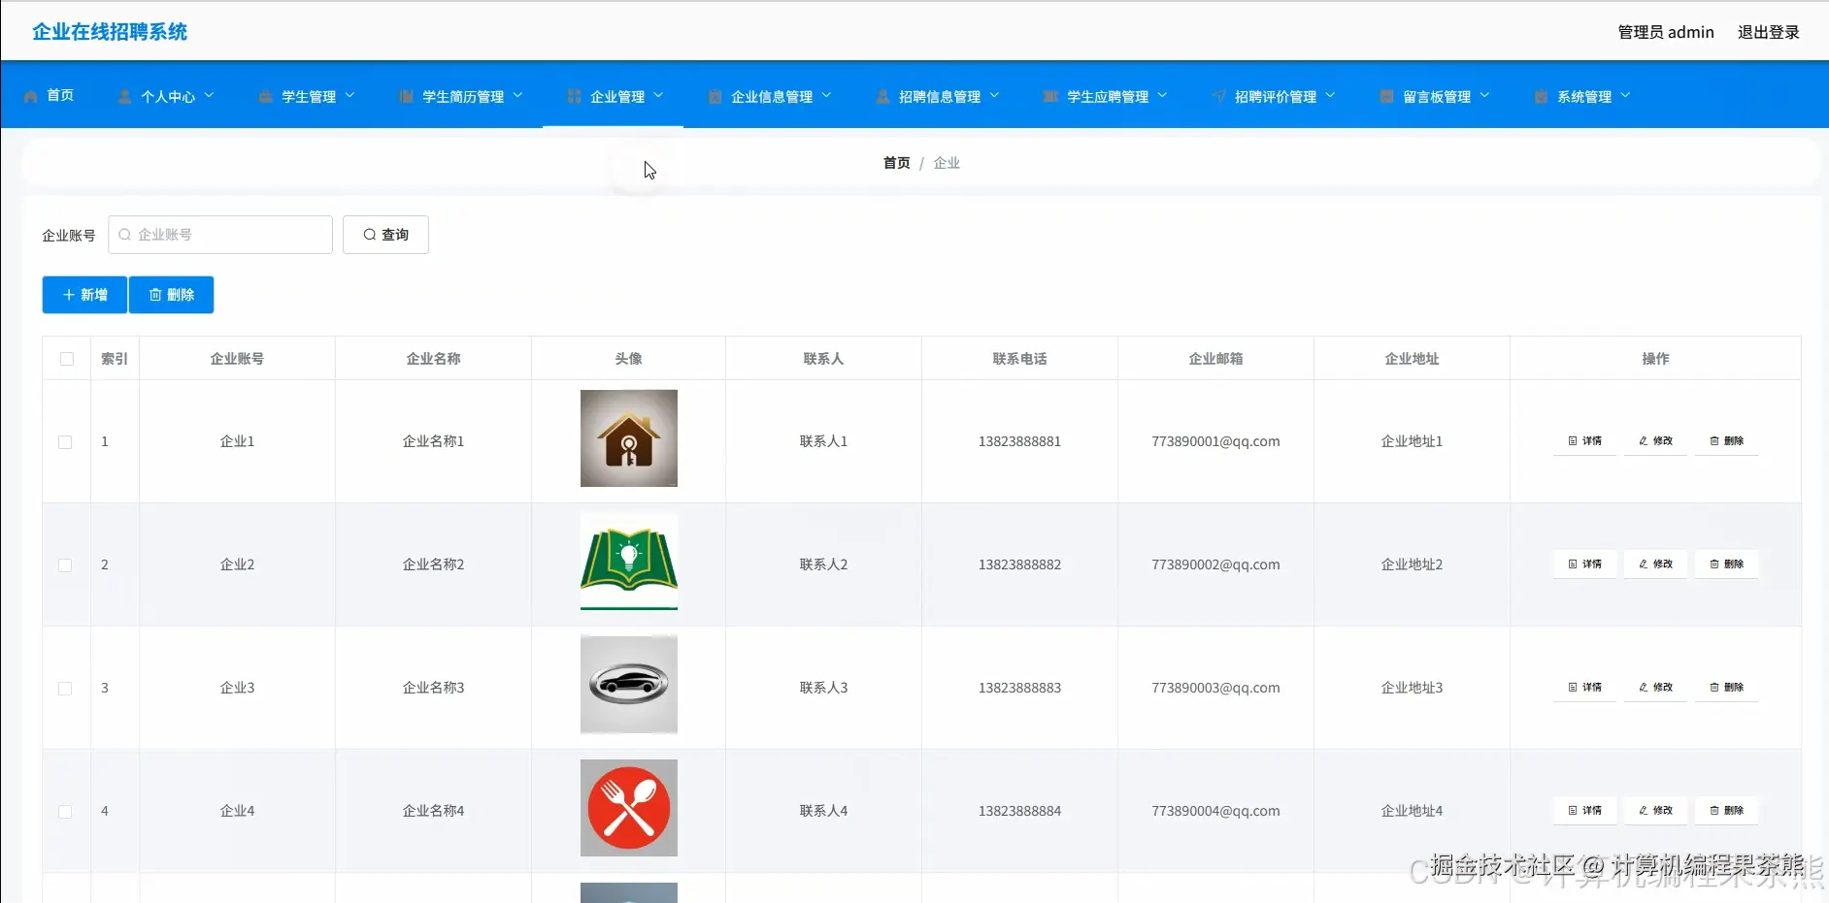Open 详情 for 企业2 row
The height and width of the screenshot is (903, 1829).
pos(1584,564)
